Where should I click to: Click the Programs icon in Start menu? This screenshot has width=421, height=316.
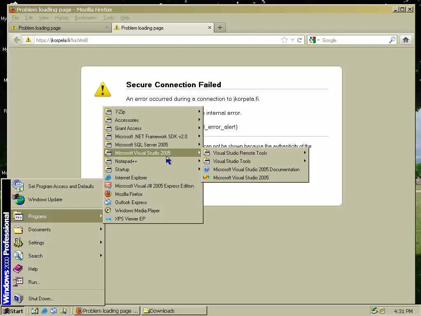tap(18, 216)
